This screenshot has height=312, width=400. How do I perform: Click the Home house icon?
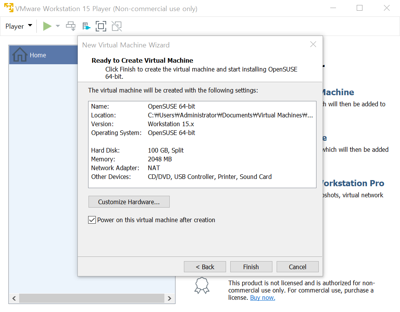pyautogui.click(x=20, y=54)
